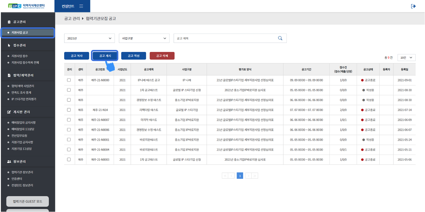Go to next page arrow in pagination
The width and height of the screenshot is (425, 212).
(x=248, y=176)
